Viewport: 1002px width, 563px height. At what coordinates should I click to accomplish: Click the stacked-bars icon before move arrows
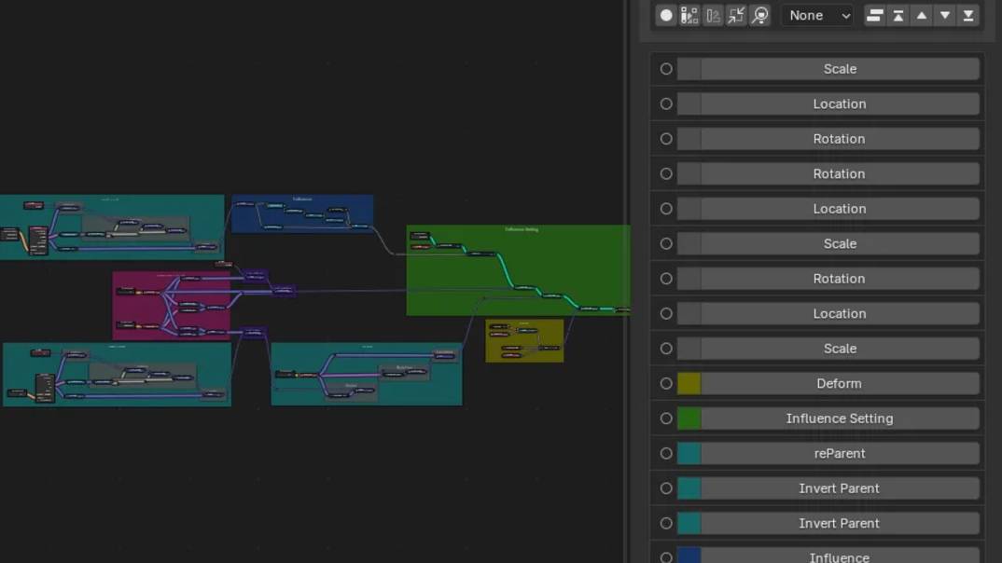coord(874,15)
